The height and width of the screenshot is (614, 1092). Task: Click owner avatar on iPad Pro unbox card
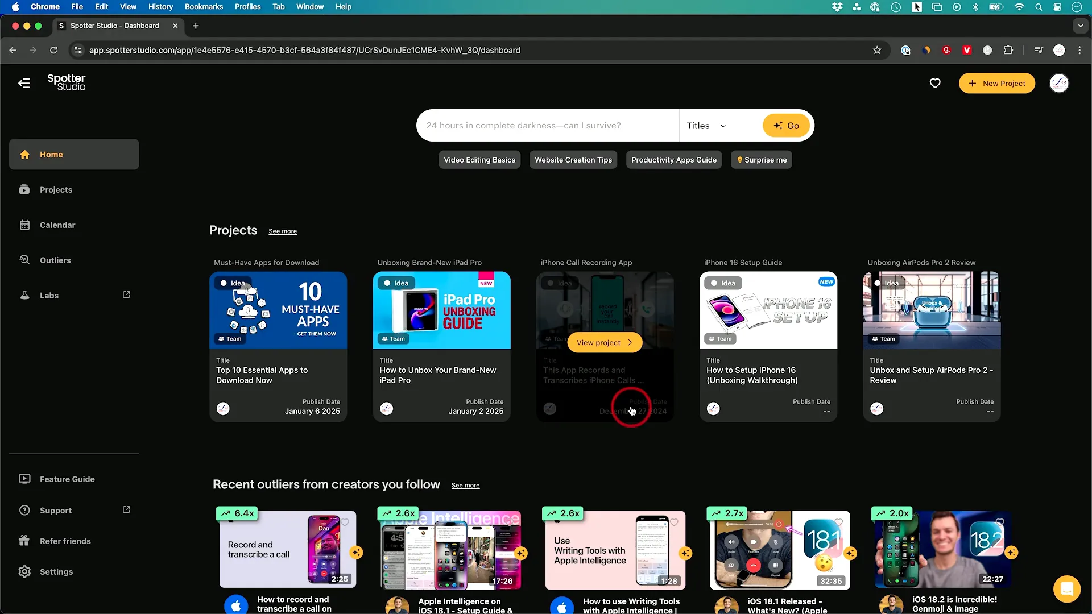click(x=386, y=408)
